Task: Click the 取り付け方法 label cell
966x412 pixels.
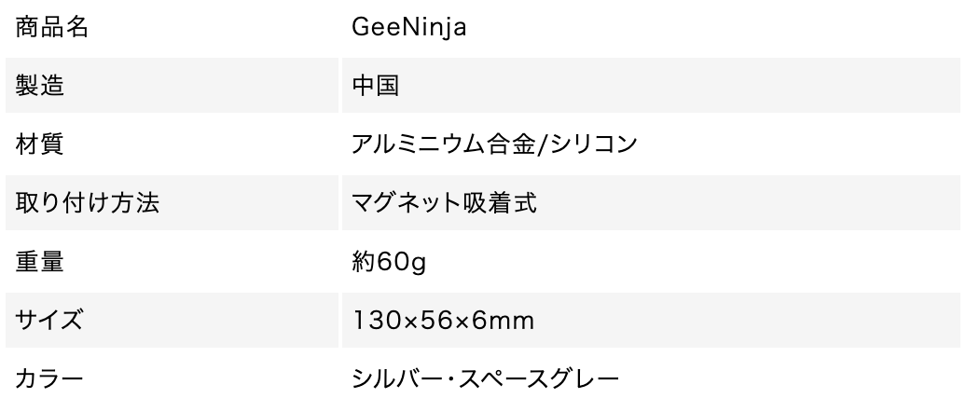Action: 88,204
